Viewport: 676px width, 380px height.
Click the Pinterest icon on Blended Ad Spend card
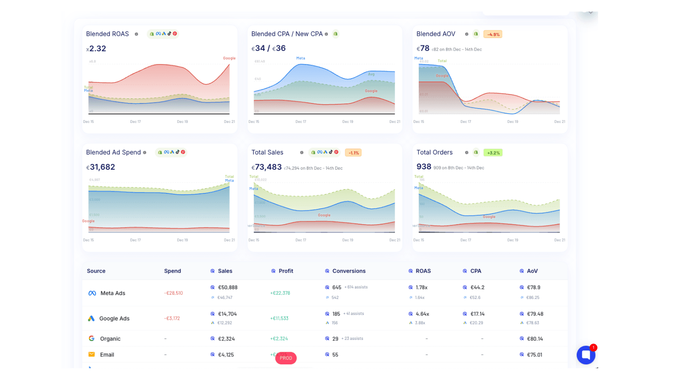[183, 152]
